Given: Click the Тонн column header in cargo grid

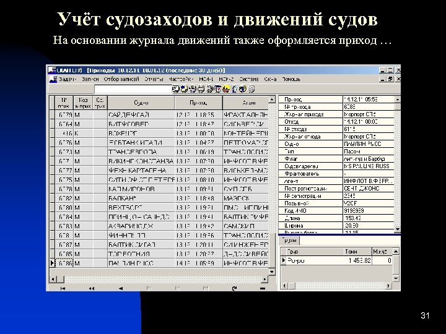Looking at the screenshot, I should [x=357, y=252].
